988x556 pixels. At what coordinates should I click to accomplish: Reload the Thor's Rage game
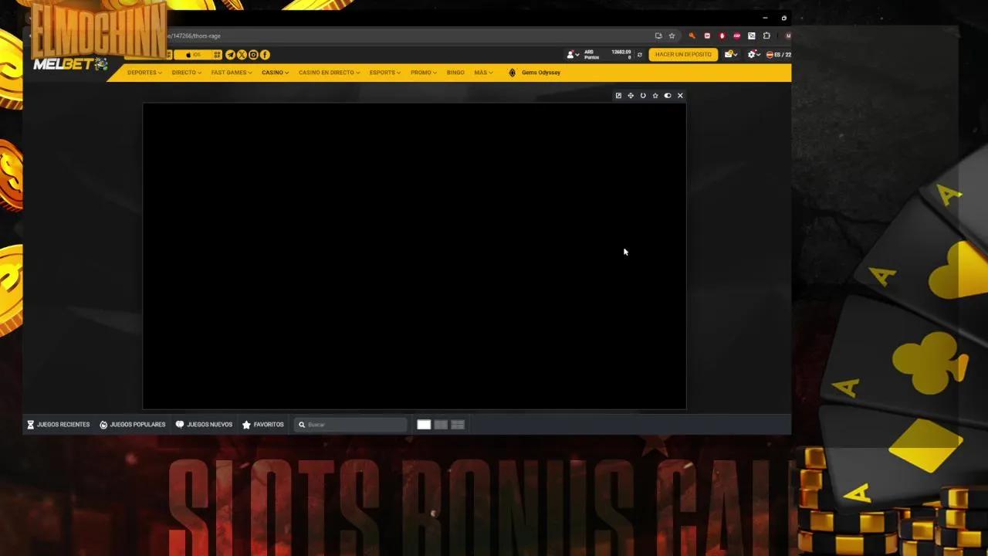coord(643,95)
